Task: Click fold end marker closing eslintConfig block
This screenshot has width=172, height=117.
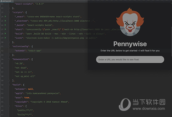Action: click(x=9, y=55)
